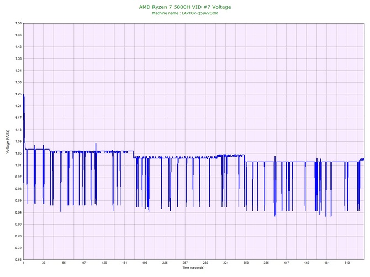370x277 pixels.
Task: Click the 1.42 y-axis value
Action: [x=18, y=47]
